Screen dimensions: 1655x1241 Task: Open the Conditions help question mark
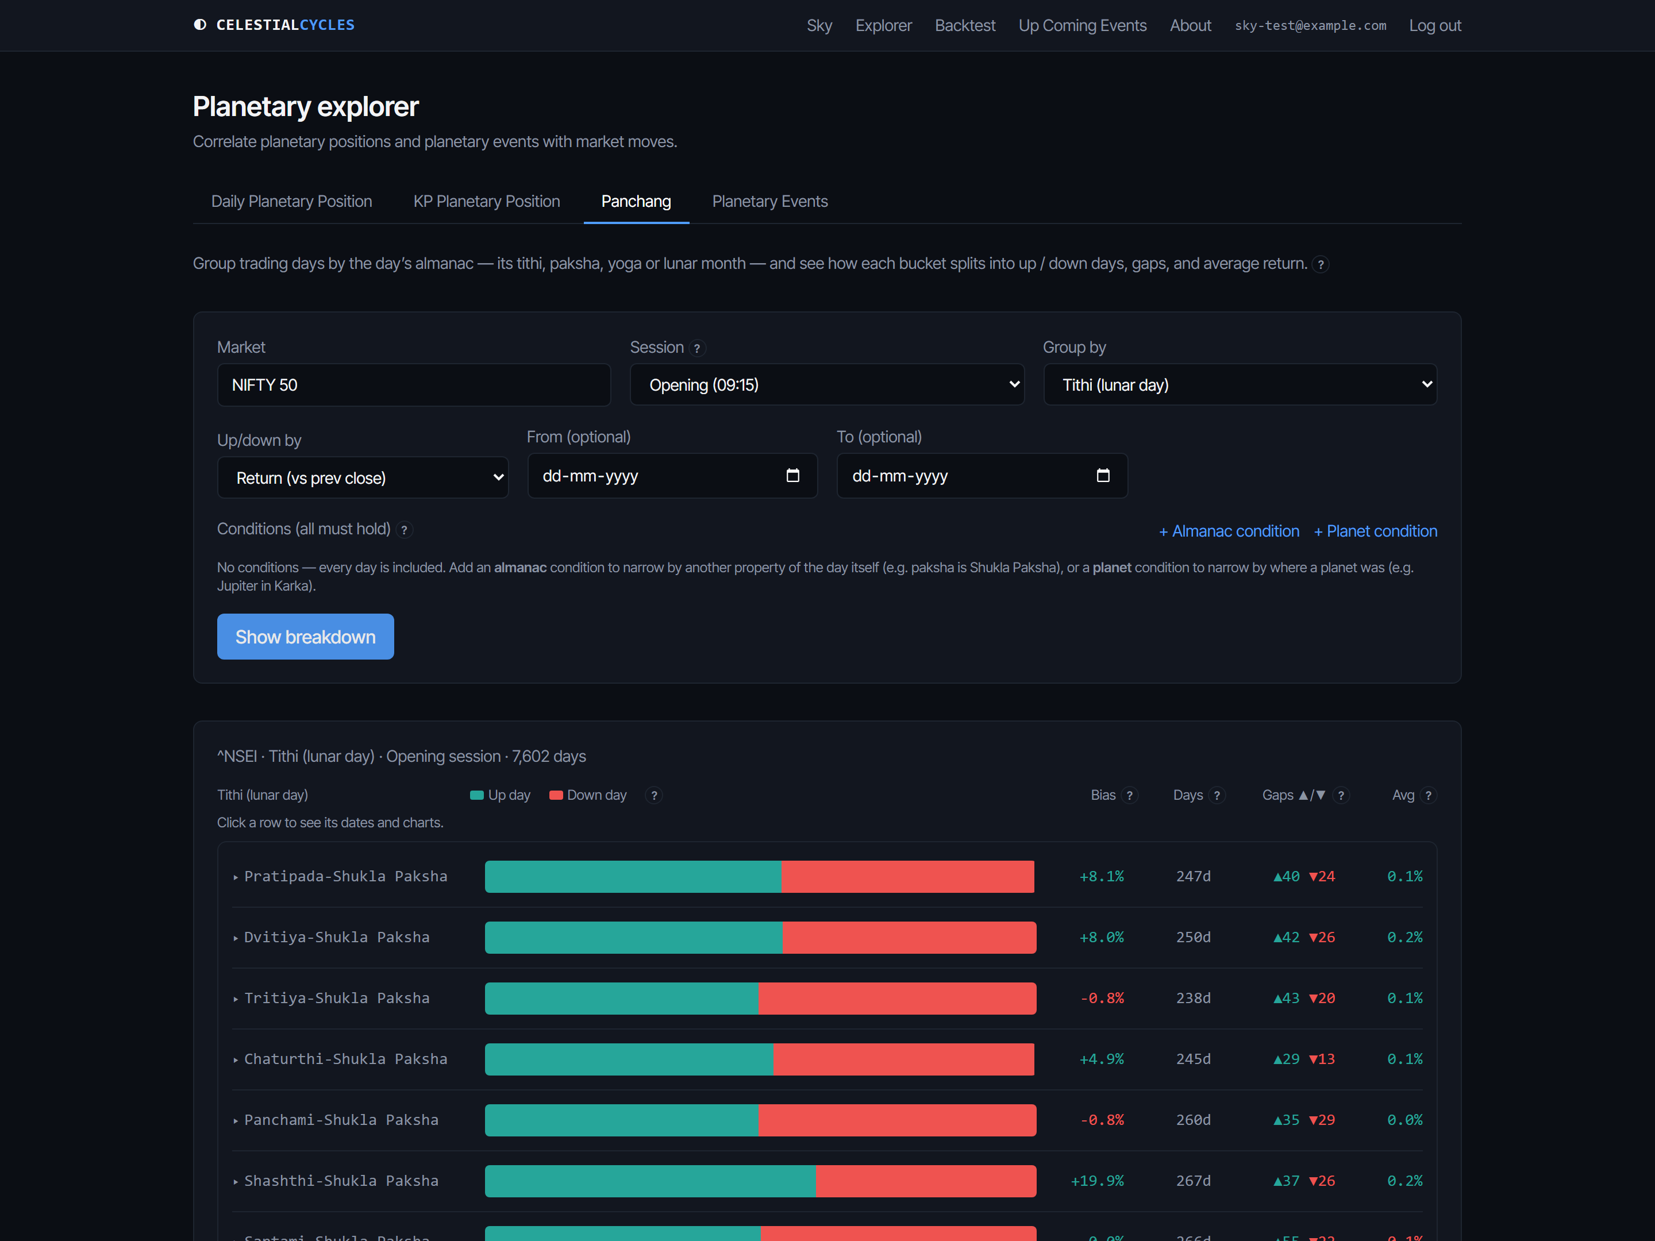(x=404, y=530)
